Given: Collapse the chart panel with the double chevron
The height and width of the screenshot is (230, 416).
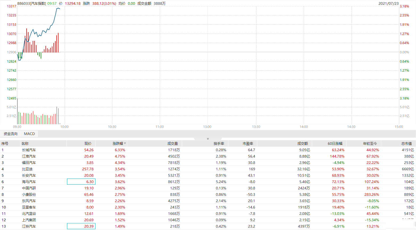Looking at the screenshot, I should click(x=208, y=139).
